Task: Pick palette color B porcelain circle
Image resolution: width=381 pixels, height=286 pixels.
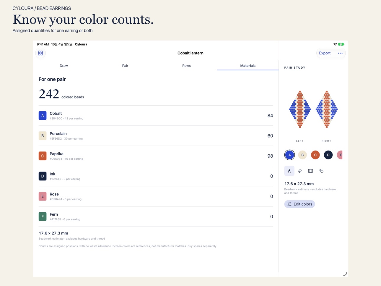Action: [x=302, y=155]
